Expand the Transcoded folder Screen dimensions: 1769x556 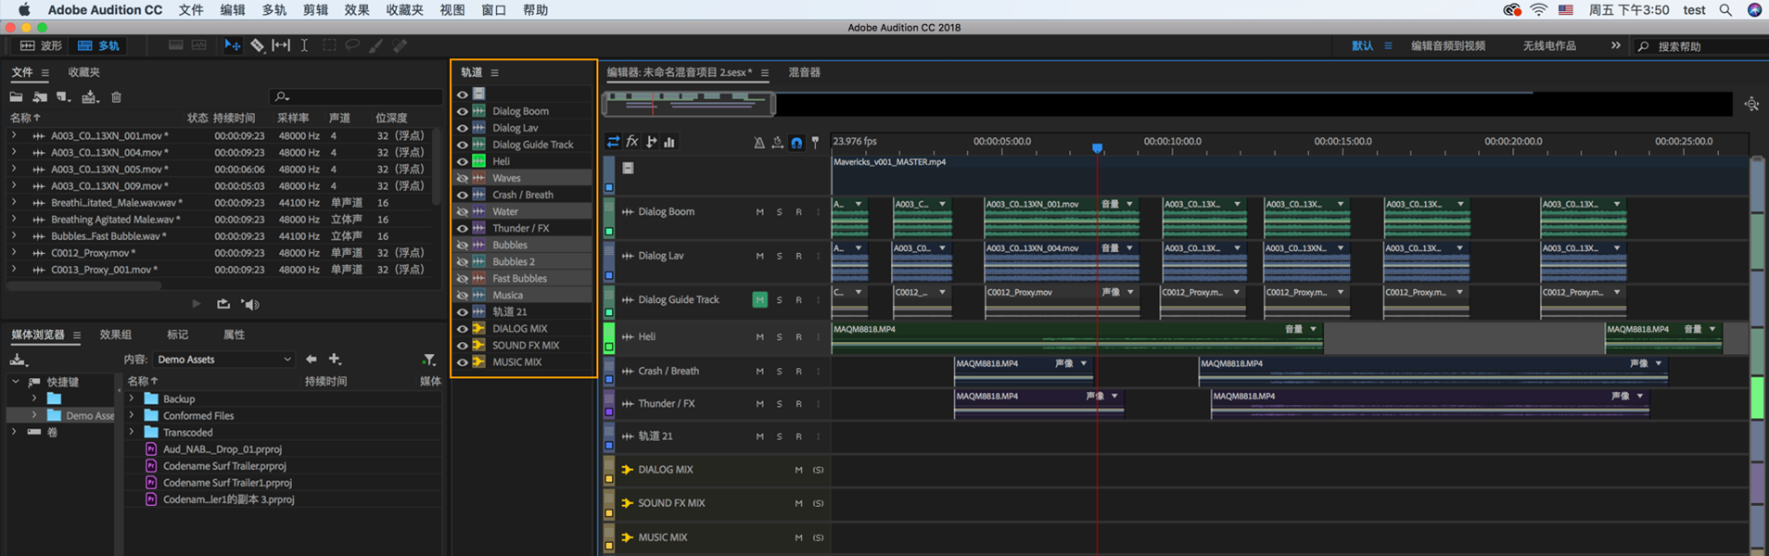pos(132,432)
